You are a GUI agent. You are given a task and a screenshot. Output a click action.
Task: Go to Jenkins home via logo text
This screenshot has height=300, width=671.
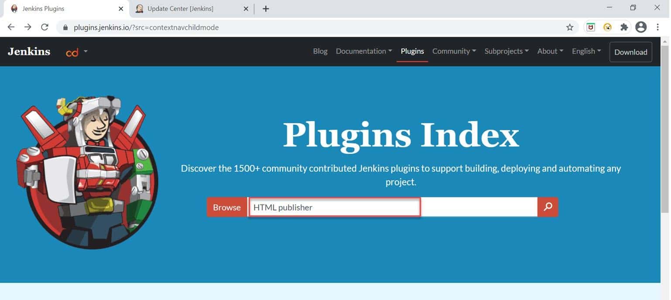[x=29, y=51]
